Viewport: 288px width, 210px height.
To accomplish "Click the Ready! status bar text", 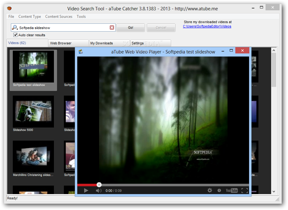I will (x=12, y=198).
